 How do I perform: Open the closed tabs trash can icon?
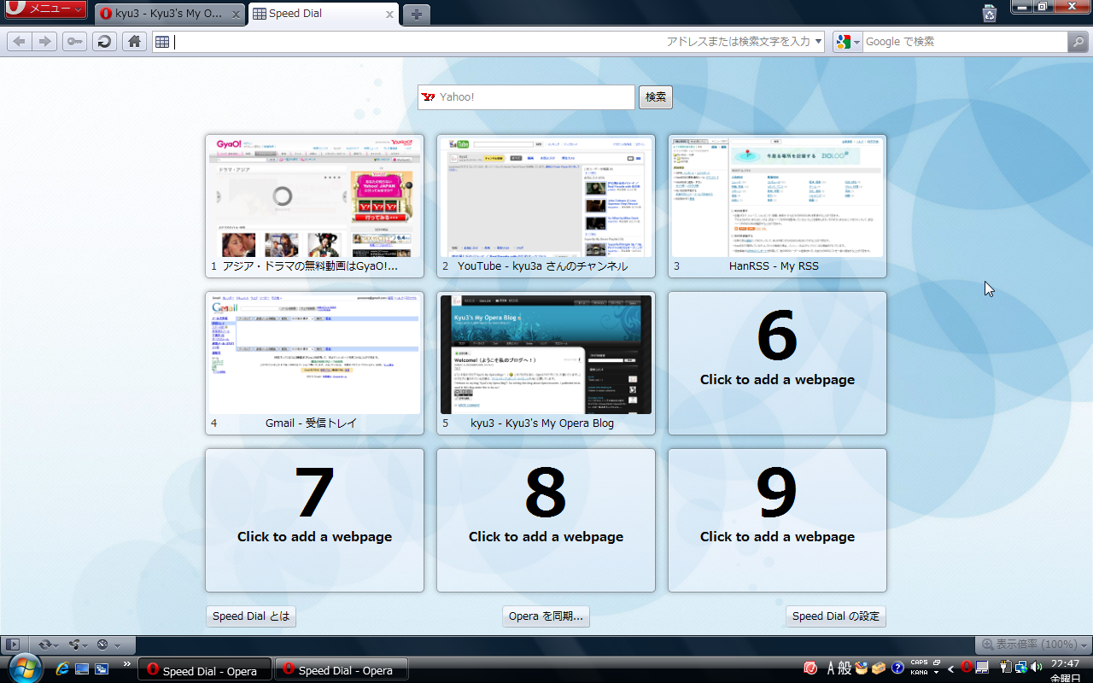point(990,13)
